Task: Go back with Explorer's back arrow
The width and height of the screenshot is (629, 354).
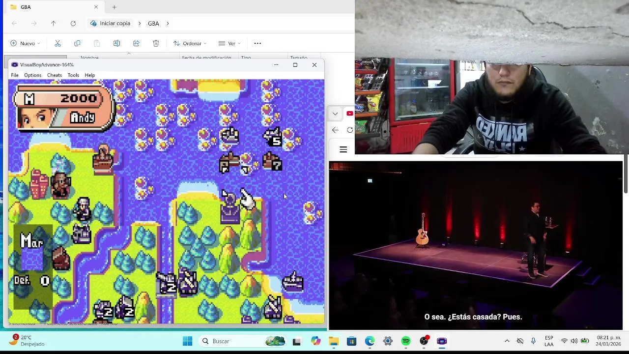Action: pos(14,23)
